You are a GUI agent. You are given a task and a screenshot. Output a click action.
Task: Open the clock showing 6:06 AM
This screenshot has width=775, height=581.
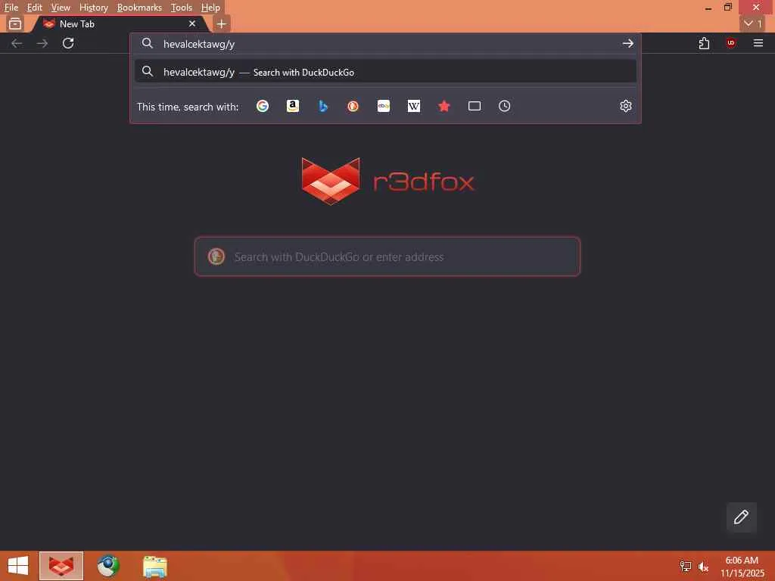tap(742, 567)
